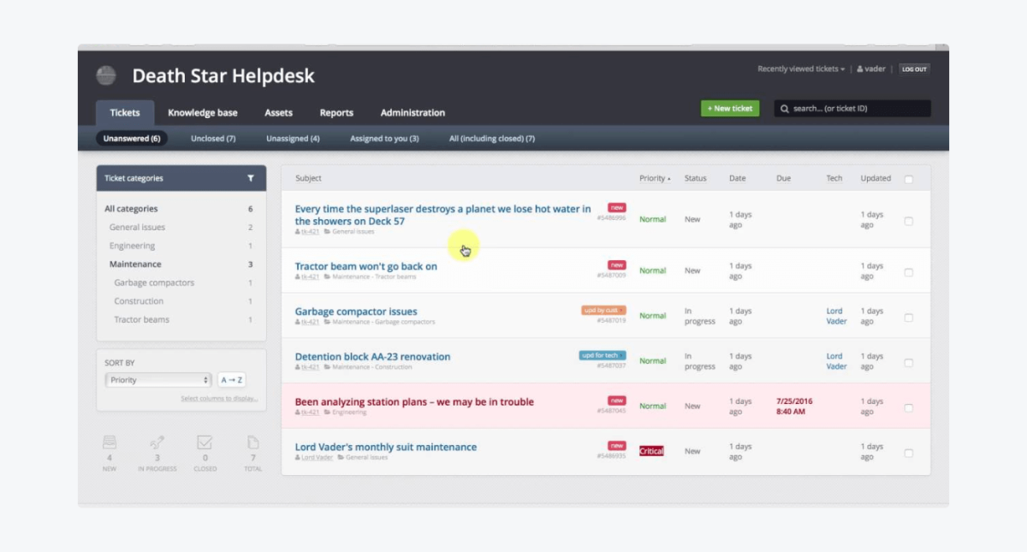Click the red new badge on Tractor beam ticket

[x=616, y=265]
